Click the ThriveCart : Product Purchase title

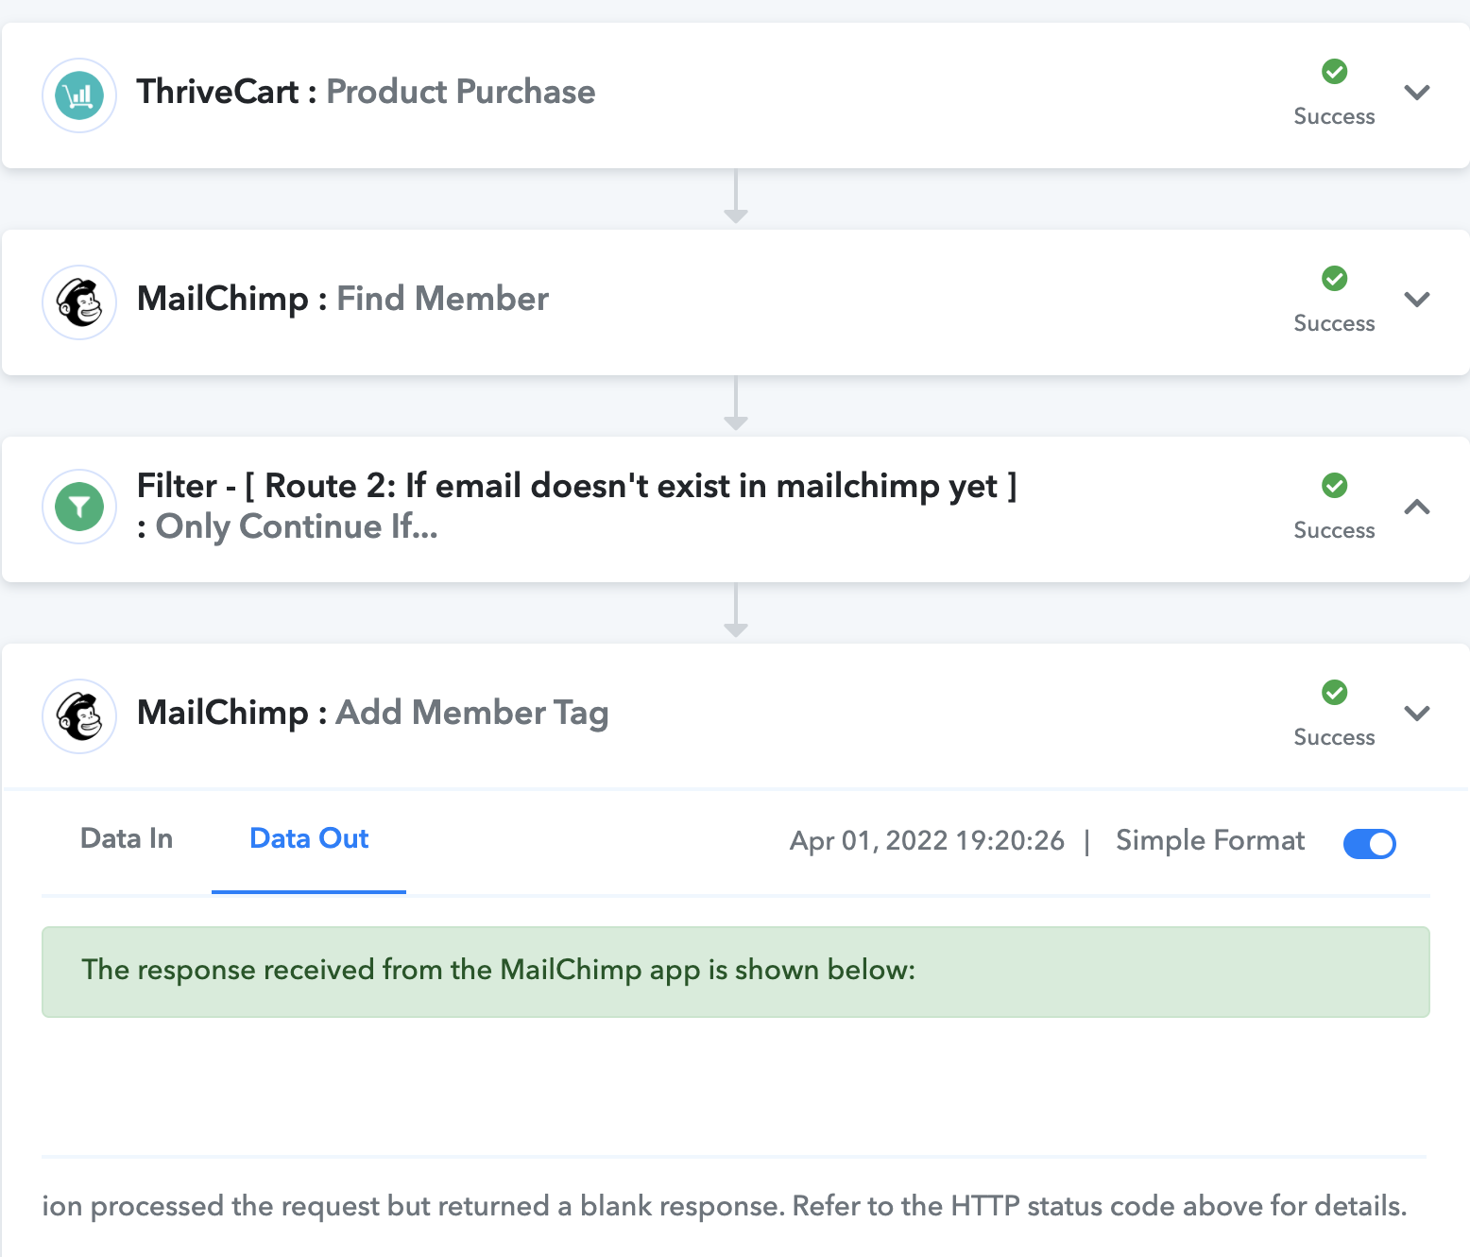(x=366, y=93)
